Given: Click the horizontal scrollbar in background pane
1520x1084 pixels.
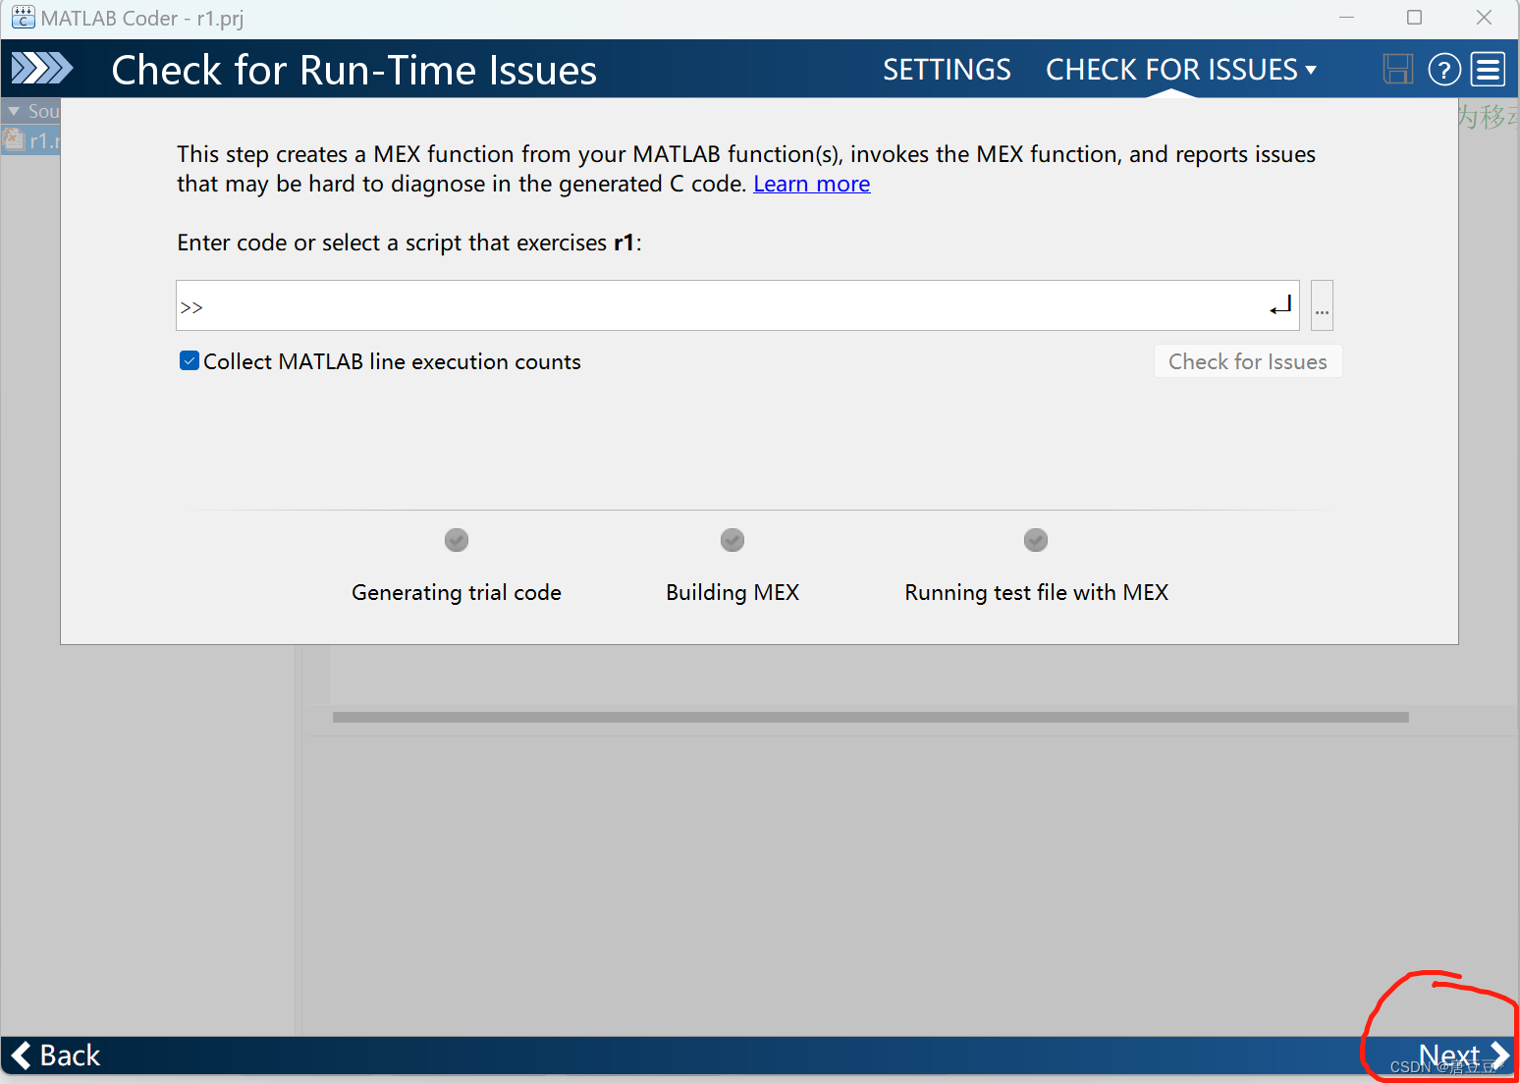Looking at the screenshot, I should 870,717.
